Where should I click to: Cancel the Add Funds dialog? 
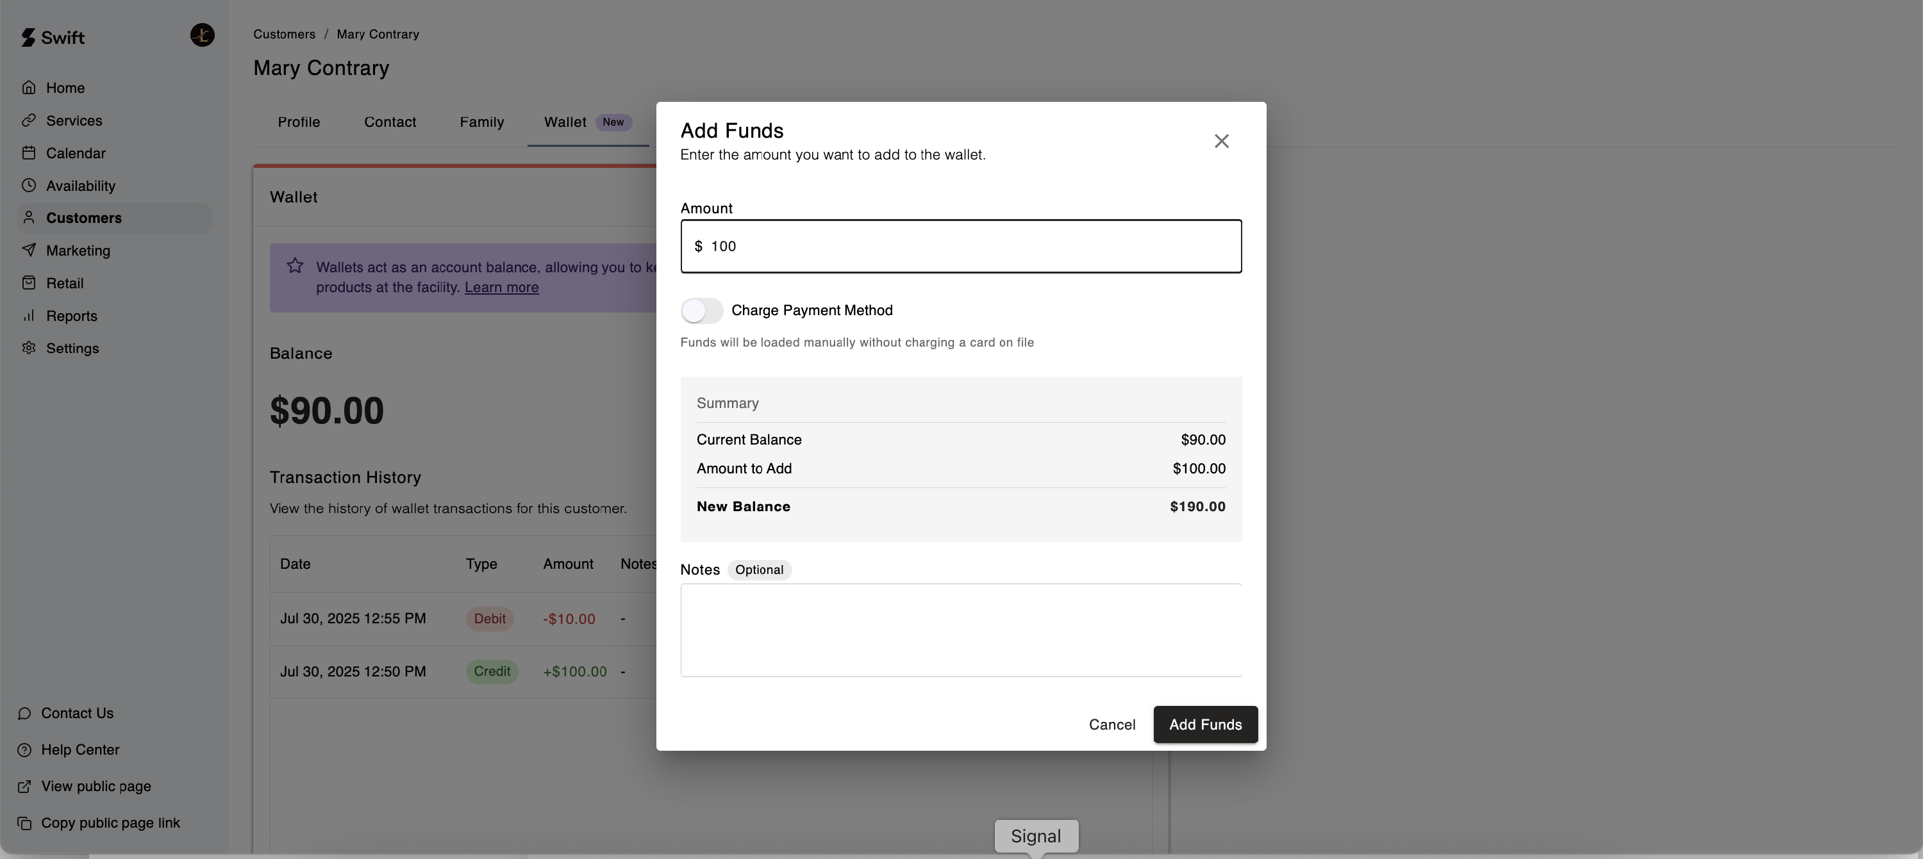pos(1111,724)
